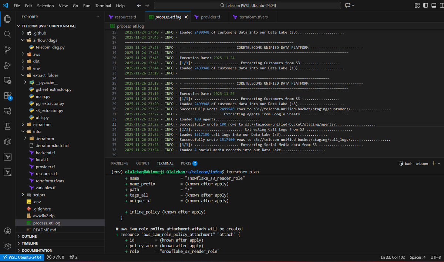Click Ln 33, Col 102 to go to line

pyautogui.click(x=393, y=257)
